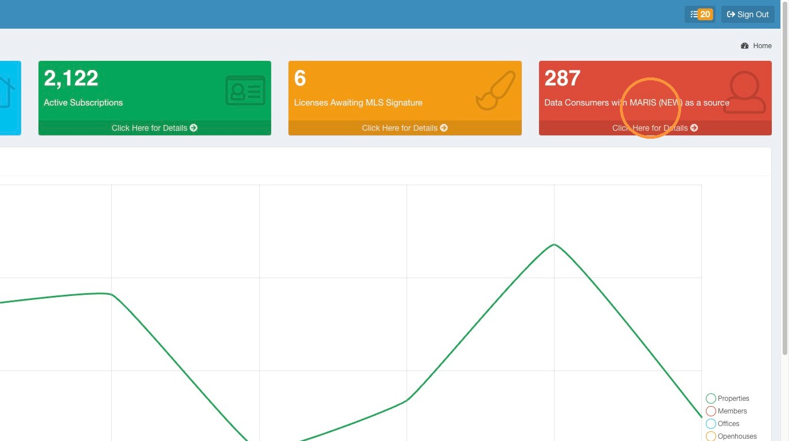Click the 2,122 subscriptions count
789x441 pixels.
pyautogui.click(x=71, y=78)
